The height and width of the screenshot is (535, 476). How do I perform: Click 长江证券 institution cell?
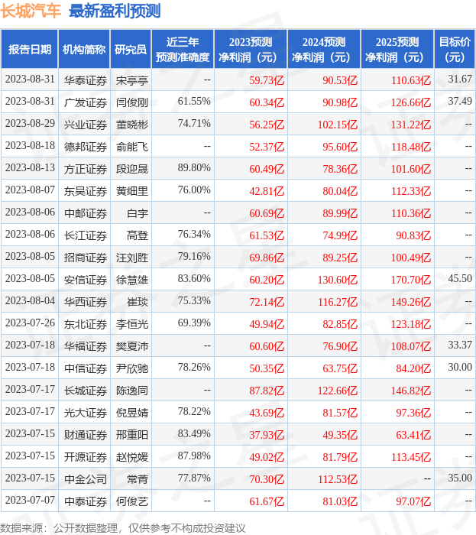click(86, 235)
